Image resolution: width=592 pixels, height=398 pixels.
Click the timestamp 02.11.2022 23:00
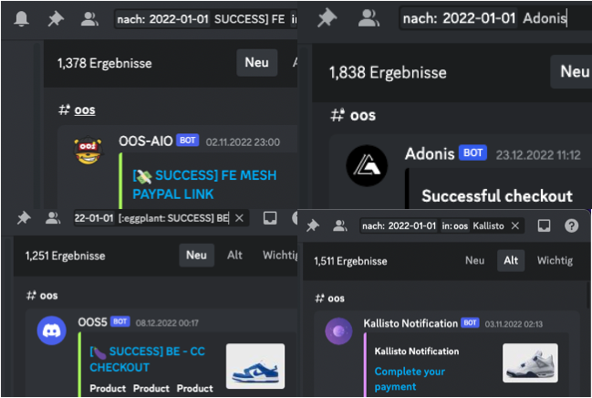tap(243, 142)
